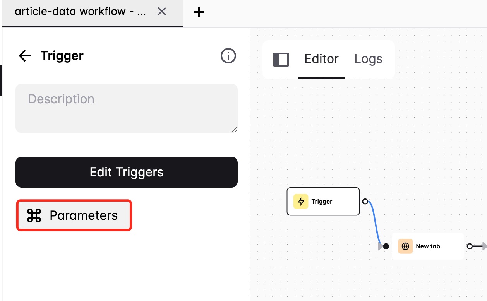Click the Description field resize handle
Image resolution: width=487 pixels, height=301 pixels.
(x=234, y=130)
